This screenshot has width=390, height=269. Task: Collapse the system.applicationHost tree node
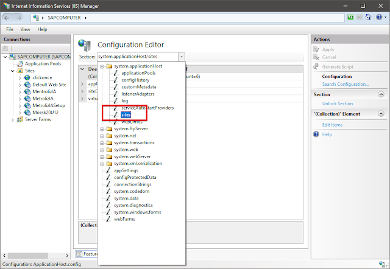coord(102,66)
